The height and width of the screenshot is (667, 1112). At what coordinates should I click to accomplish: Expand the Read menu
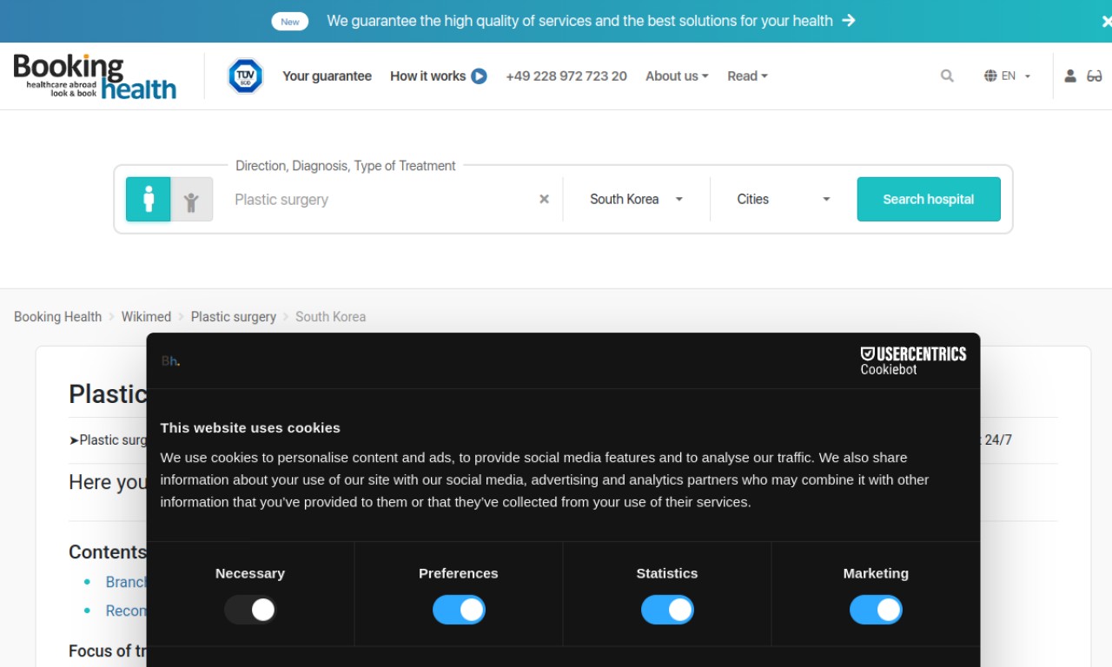pos(747,76)
